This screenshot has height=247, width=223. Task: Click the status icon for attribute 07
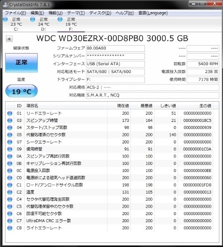[10, 142]
